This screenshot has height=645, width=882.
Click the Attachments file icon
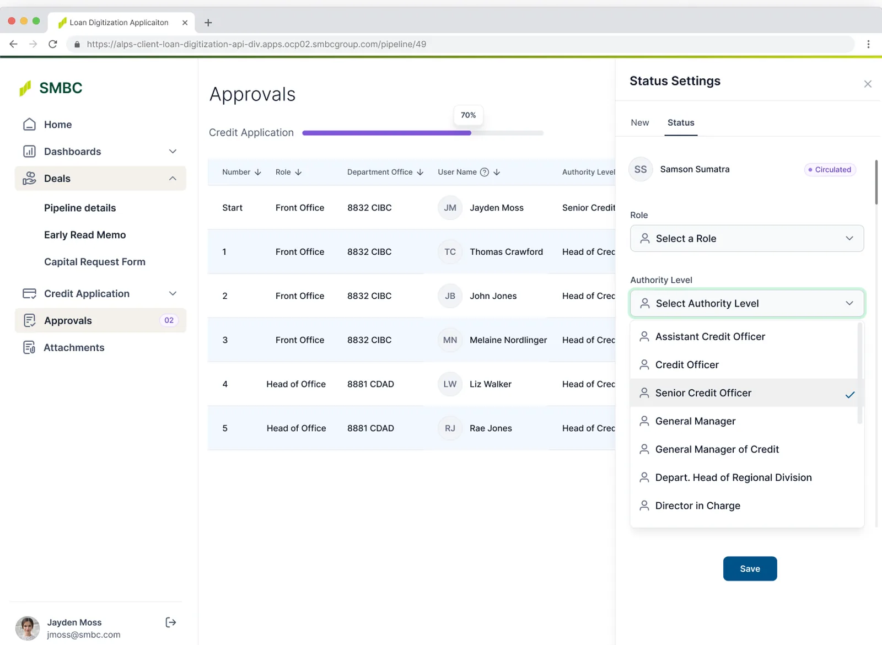(29, 348)
